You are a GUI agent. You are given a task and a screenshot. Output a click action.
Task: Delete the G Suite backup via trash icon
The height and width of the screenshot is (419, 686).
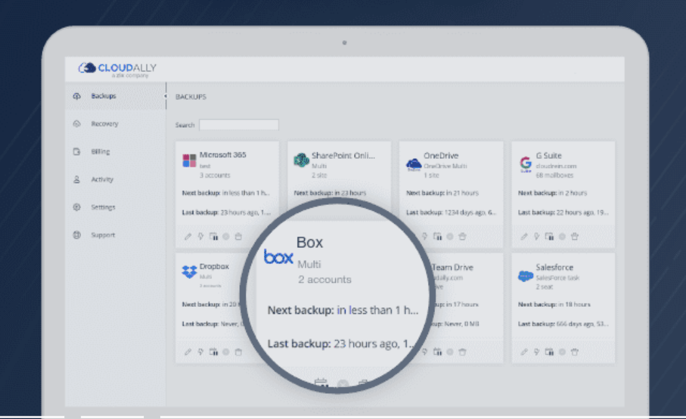(575, 237)
